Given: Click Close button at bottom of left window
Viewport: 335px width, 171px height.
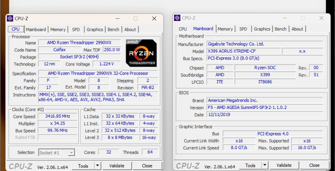Looking at the screenshot, I should (x=147, y=166).
